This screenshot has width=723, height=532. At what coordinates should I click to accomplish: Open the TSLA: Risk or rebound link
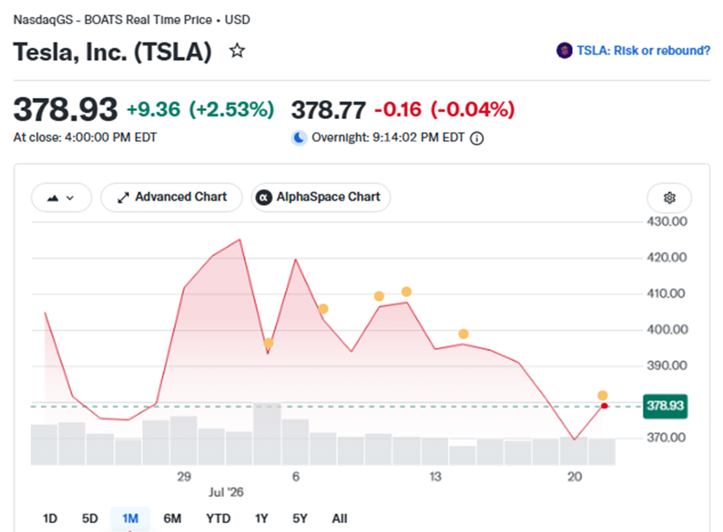(643, 50)
